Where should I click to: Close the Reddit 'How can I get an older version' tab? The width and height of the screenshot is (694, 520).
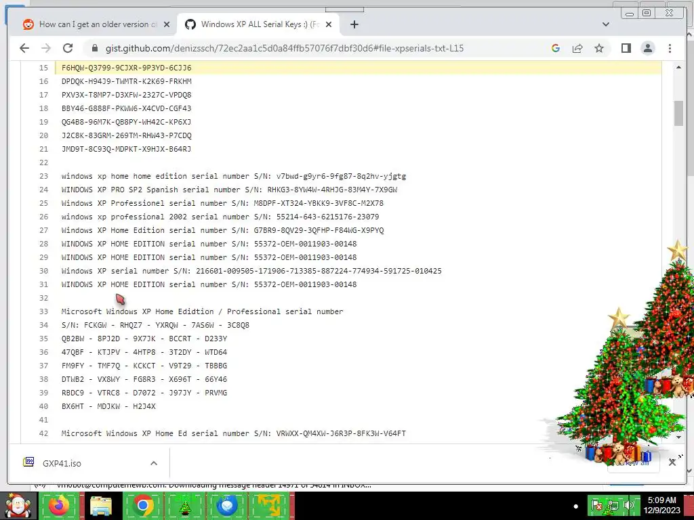[x=167, y=25]
